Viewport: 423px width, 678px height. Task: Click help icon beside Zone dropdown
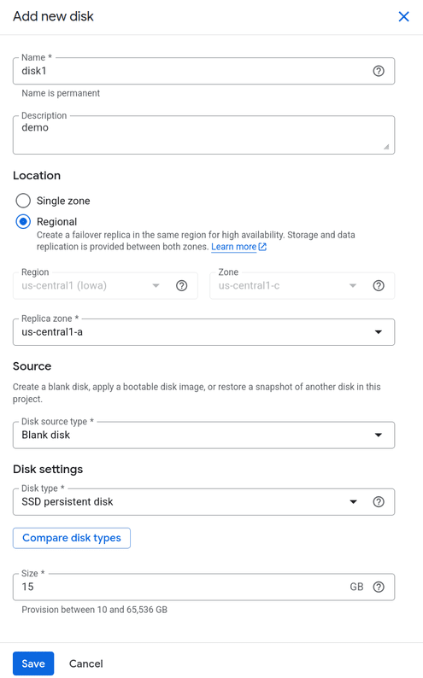coord(379,285)
